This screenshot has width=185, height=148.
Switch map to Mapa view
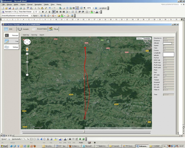(x=139, y=38)
